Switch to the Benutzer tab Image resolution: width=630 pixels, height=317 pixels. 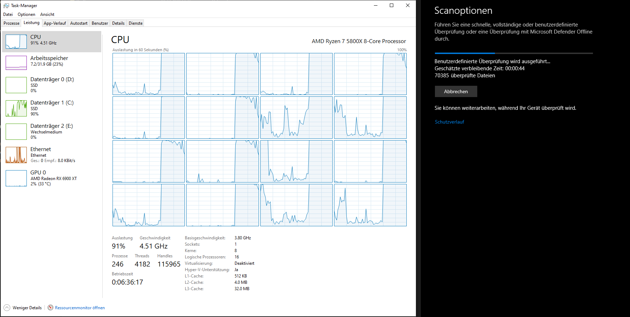tap(100, 23)
